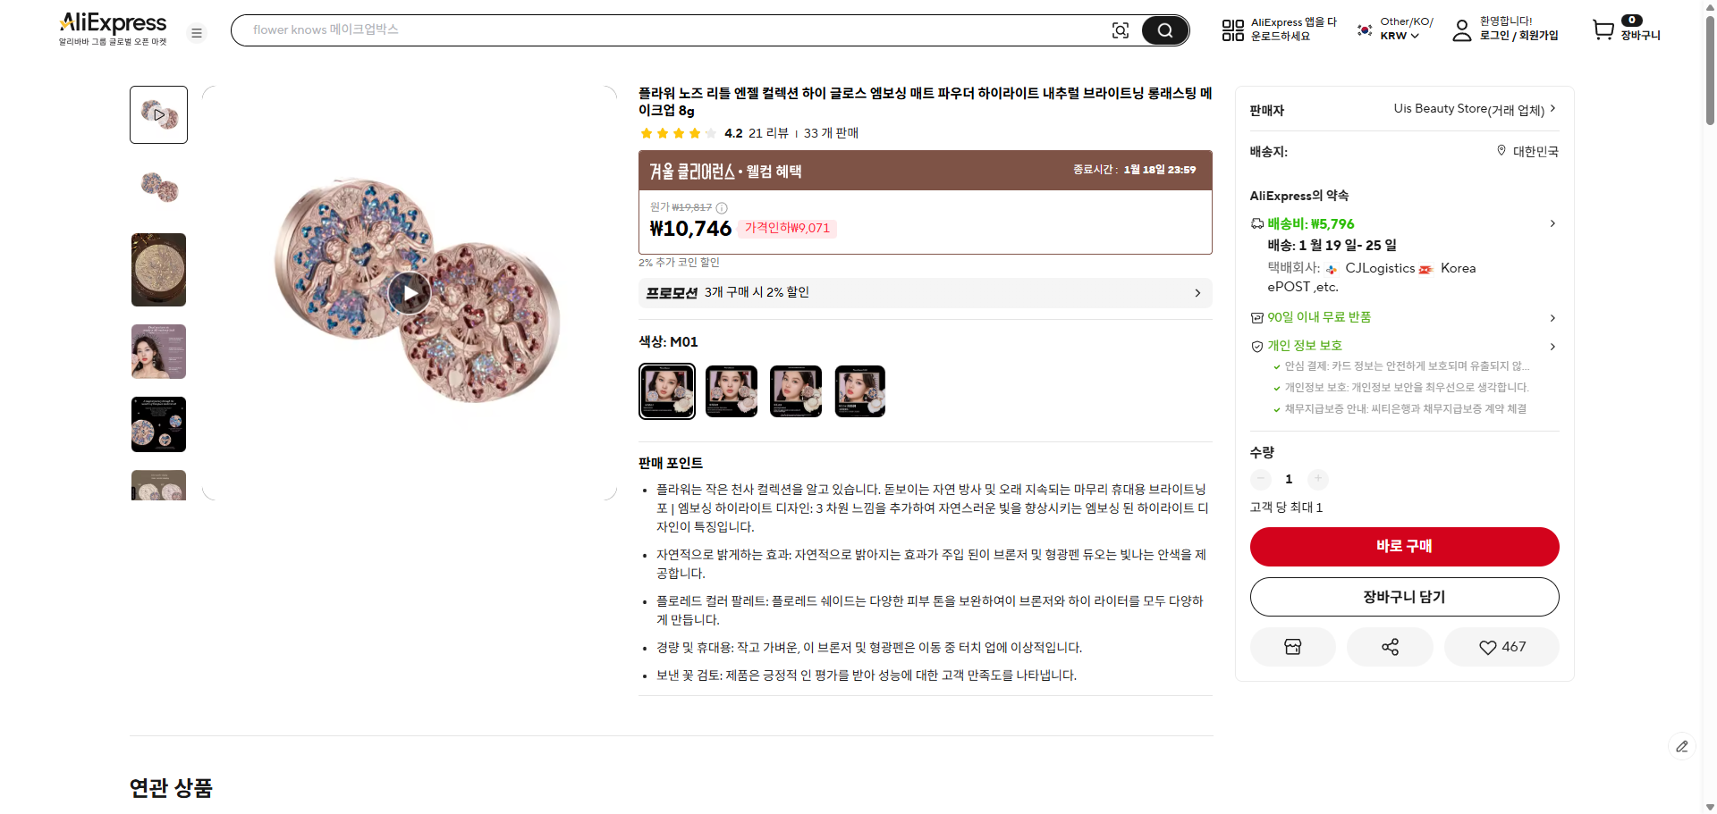Play the product video thumbnail
Screen dimensions: 1717x814
(x=158, y=114)
